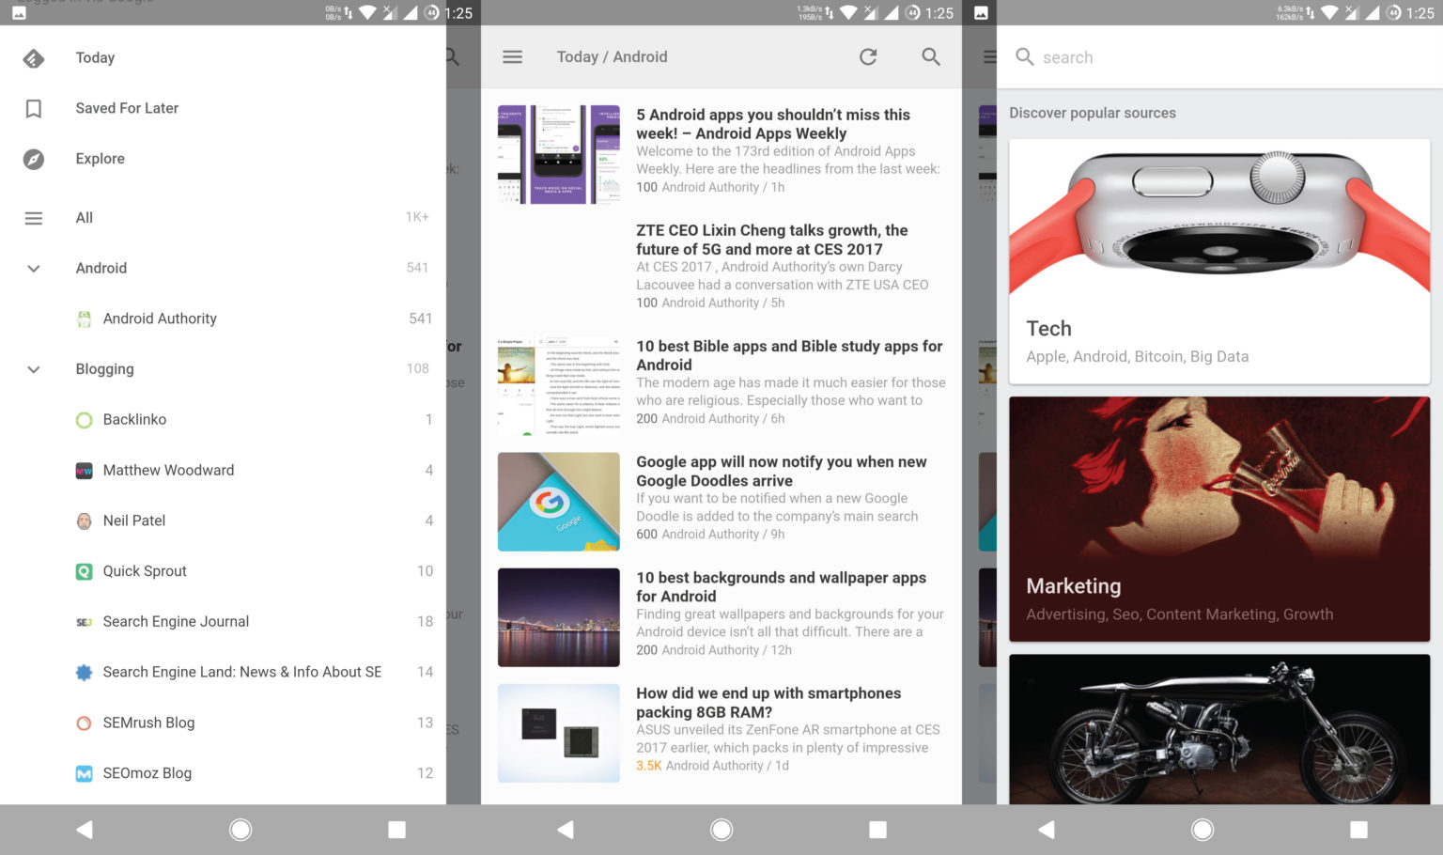Screen dimensions: 1443x855
Task: Click the Quick Sprout favicon in sidebar
Action: pos(84,570)
